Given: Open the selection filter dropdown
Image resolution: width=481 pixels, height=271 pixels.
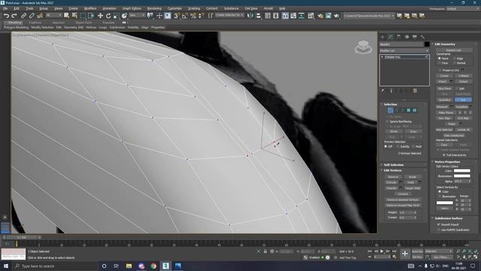Looking at the screenshot, I should click(x=54, y=15).
